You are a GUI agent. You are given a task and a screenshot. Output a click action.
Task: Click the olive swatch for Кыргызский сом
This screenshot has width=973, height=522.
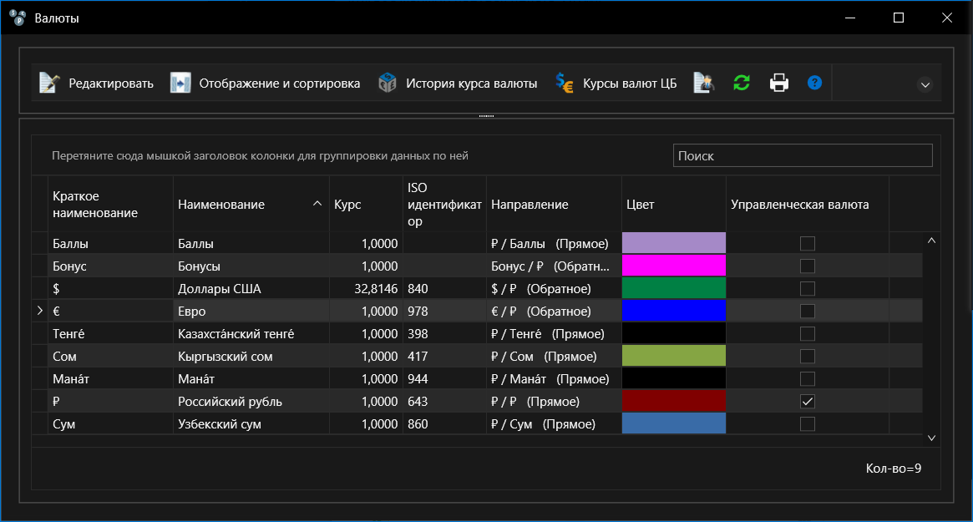pyautogui.click(x=674, y=356)
